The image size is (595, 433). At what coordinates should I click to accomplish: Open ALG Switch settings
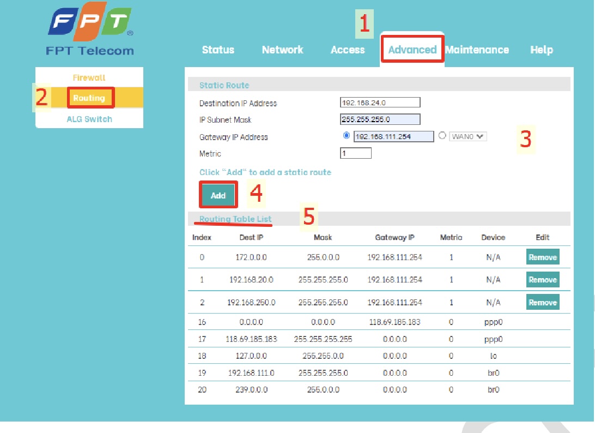click(89, 119)
